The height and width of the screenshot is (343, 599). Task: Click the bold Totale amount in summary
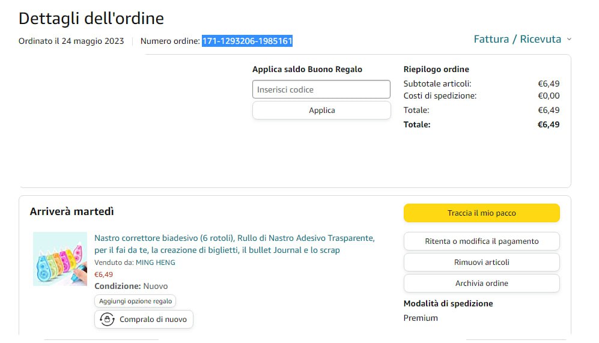(548, 125)
